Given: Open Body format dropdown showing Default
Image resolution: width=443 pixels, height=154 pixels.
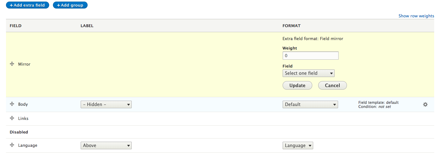Looking at the screenshot, I should [310, 104].
